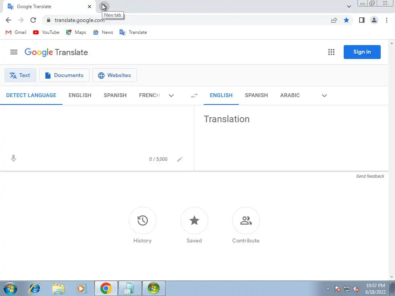
Task: Open Windows Explorer from taskbar
Action: (x=58, y=288)
